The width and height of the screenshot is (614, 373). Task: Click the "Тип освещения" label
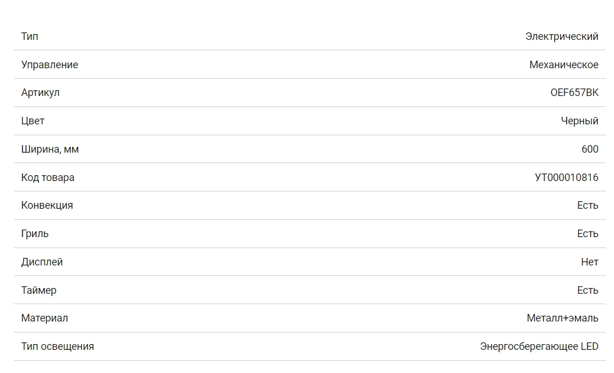(57, 346)
